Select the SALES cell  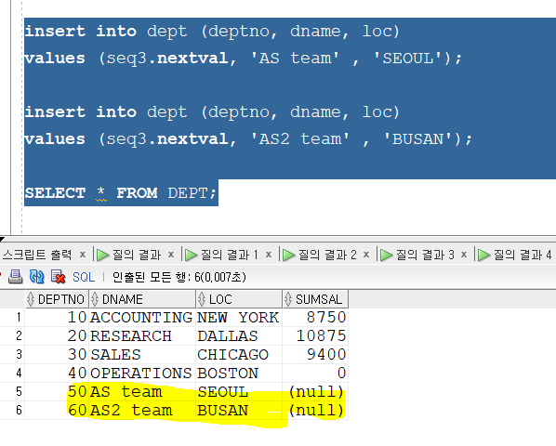click(142, 355)
